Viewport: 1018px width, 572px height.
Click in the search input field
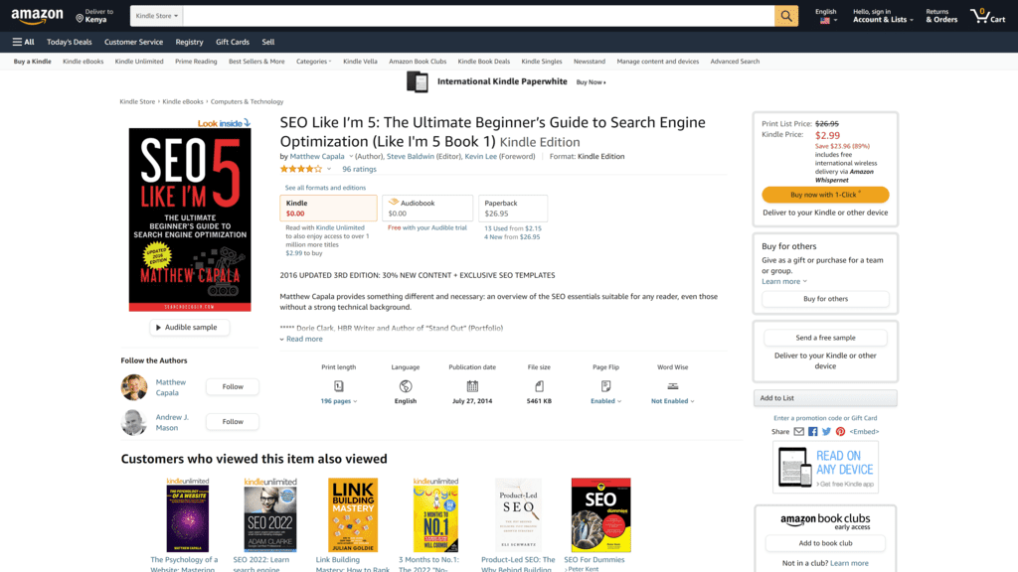pyautogui.click(x=478, y=16)
